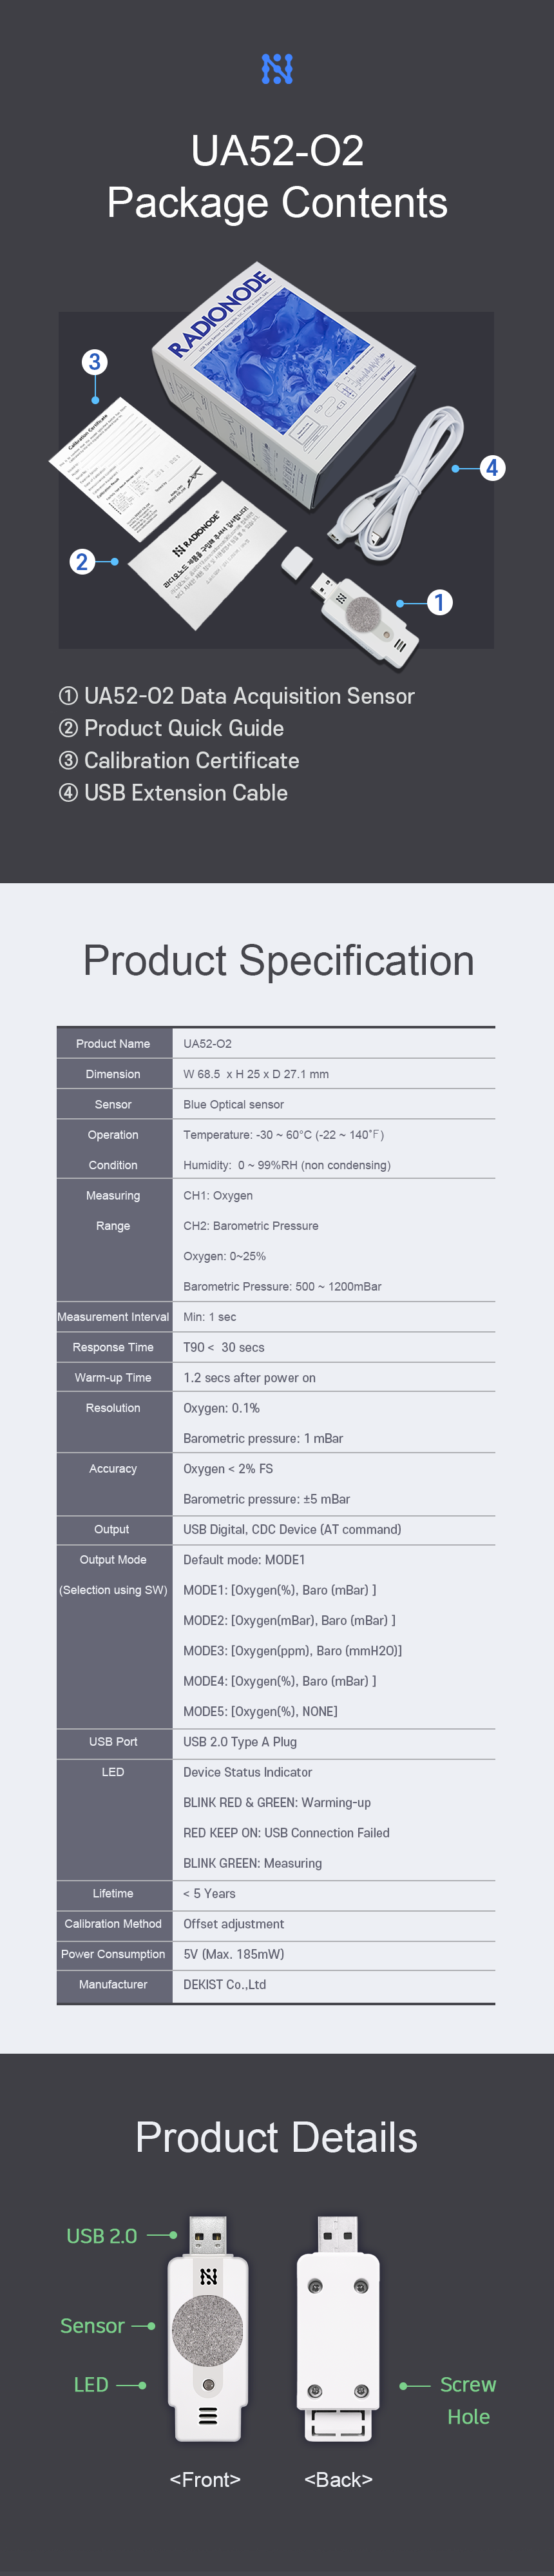This screenshot has height=2576, width=554.
Task: Click the Response Time row header
Action: (x=113, y=1347)
